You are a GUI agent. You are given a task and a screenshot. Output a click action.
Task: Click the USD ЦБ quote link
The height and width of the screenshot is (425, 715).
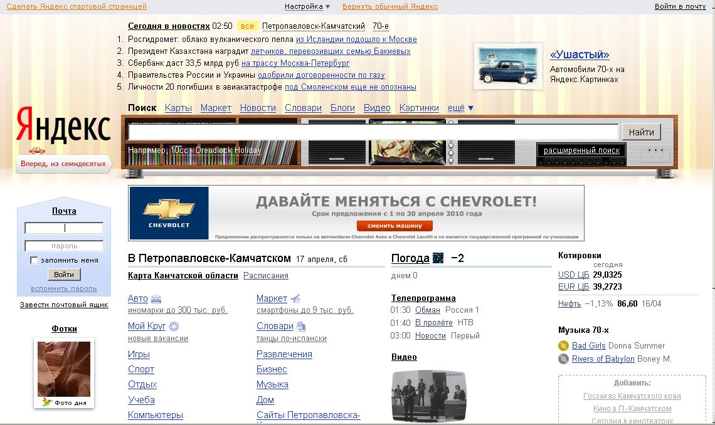pyautogui.click(x=574, y=275)
